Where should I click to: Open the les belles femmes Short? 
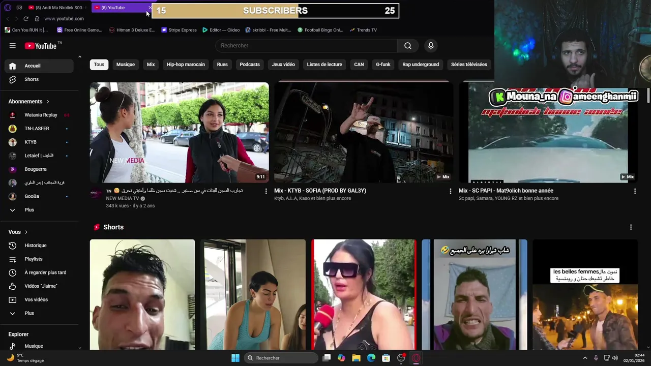585,295
